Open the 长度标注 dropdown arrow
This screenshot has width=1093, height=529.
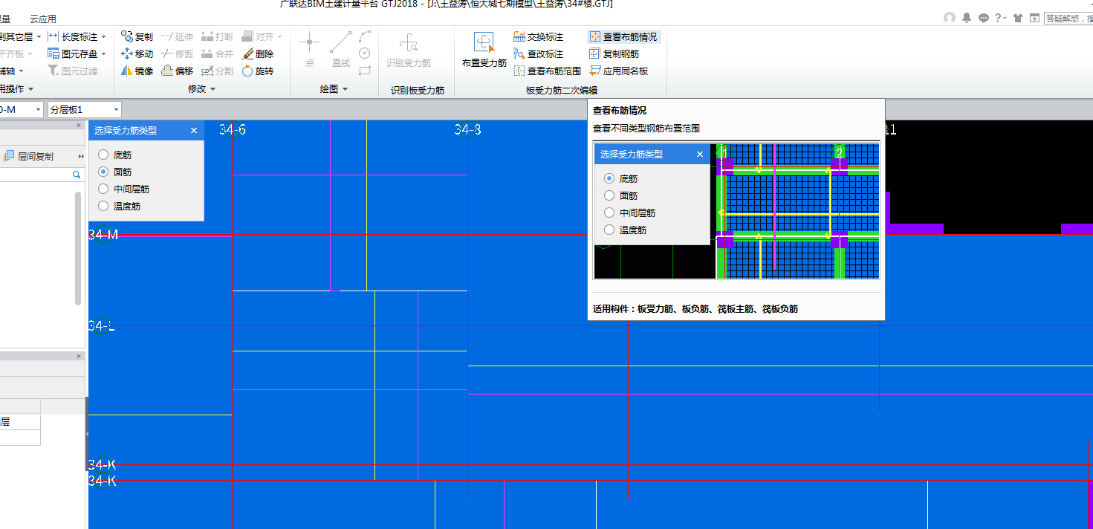click(103, 36)
